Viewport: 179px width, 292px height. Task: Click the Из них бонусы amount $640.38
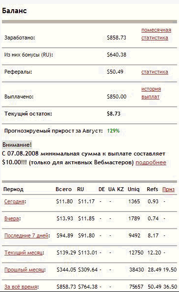click(117, 55)
